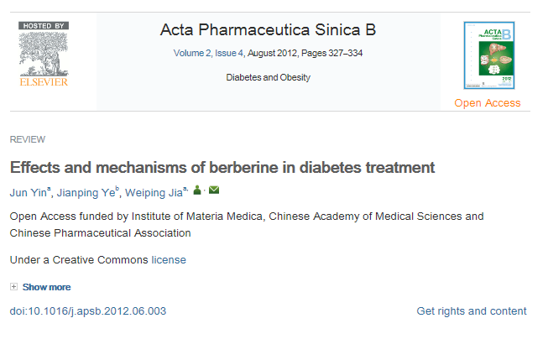Open the corresponding author person icon

(197, 190)
